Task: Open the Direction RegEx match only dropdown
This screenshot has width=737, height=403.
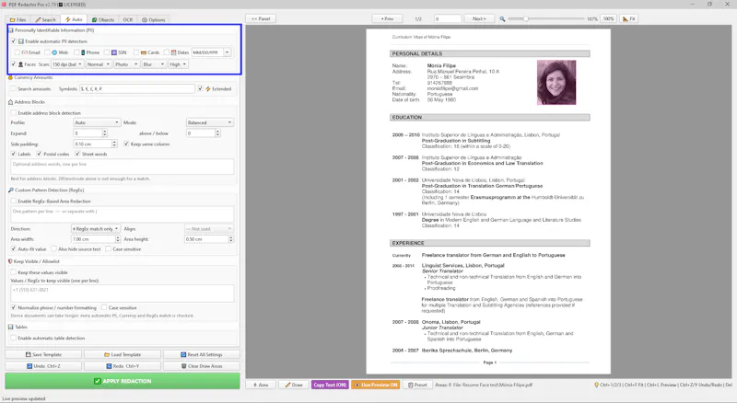Action: point(96,229)
